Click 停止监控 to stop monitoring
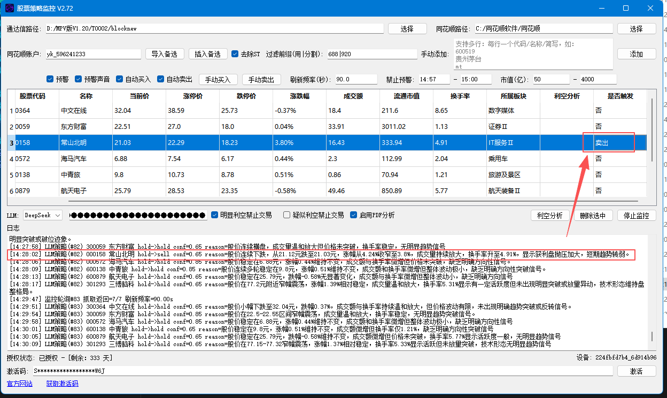The width and height of the screenshot is (667, 398). coord(637,215)
